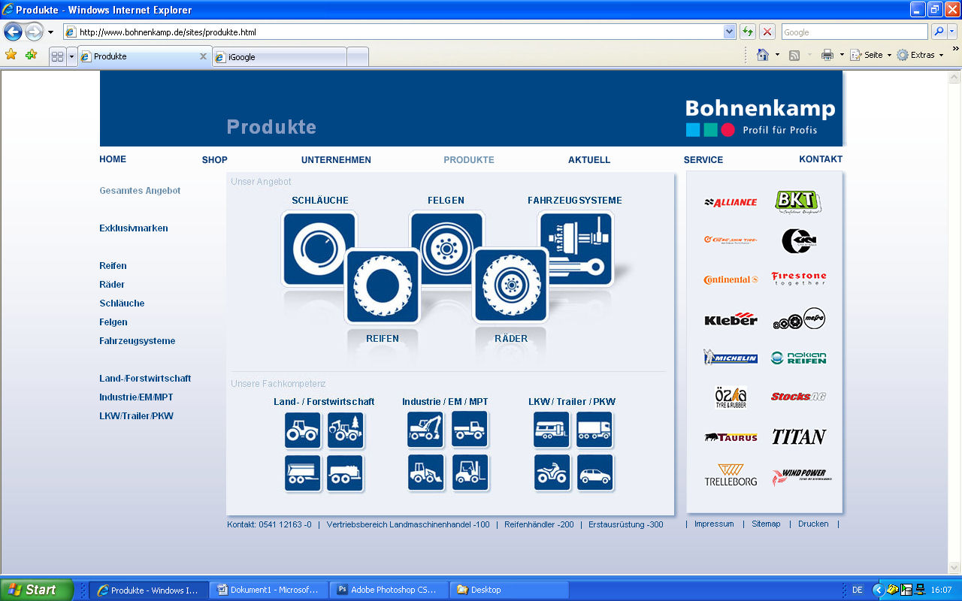Open the Impressum footer link
The height and width of the screenshot is (601, 962).
tap(714, 524)
